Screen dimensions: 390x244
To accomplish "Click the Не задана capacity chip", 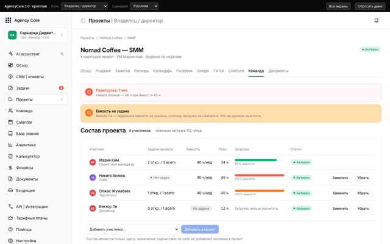I will [201, 209].
